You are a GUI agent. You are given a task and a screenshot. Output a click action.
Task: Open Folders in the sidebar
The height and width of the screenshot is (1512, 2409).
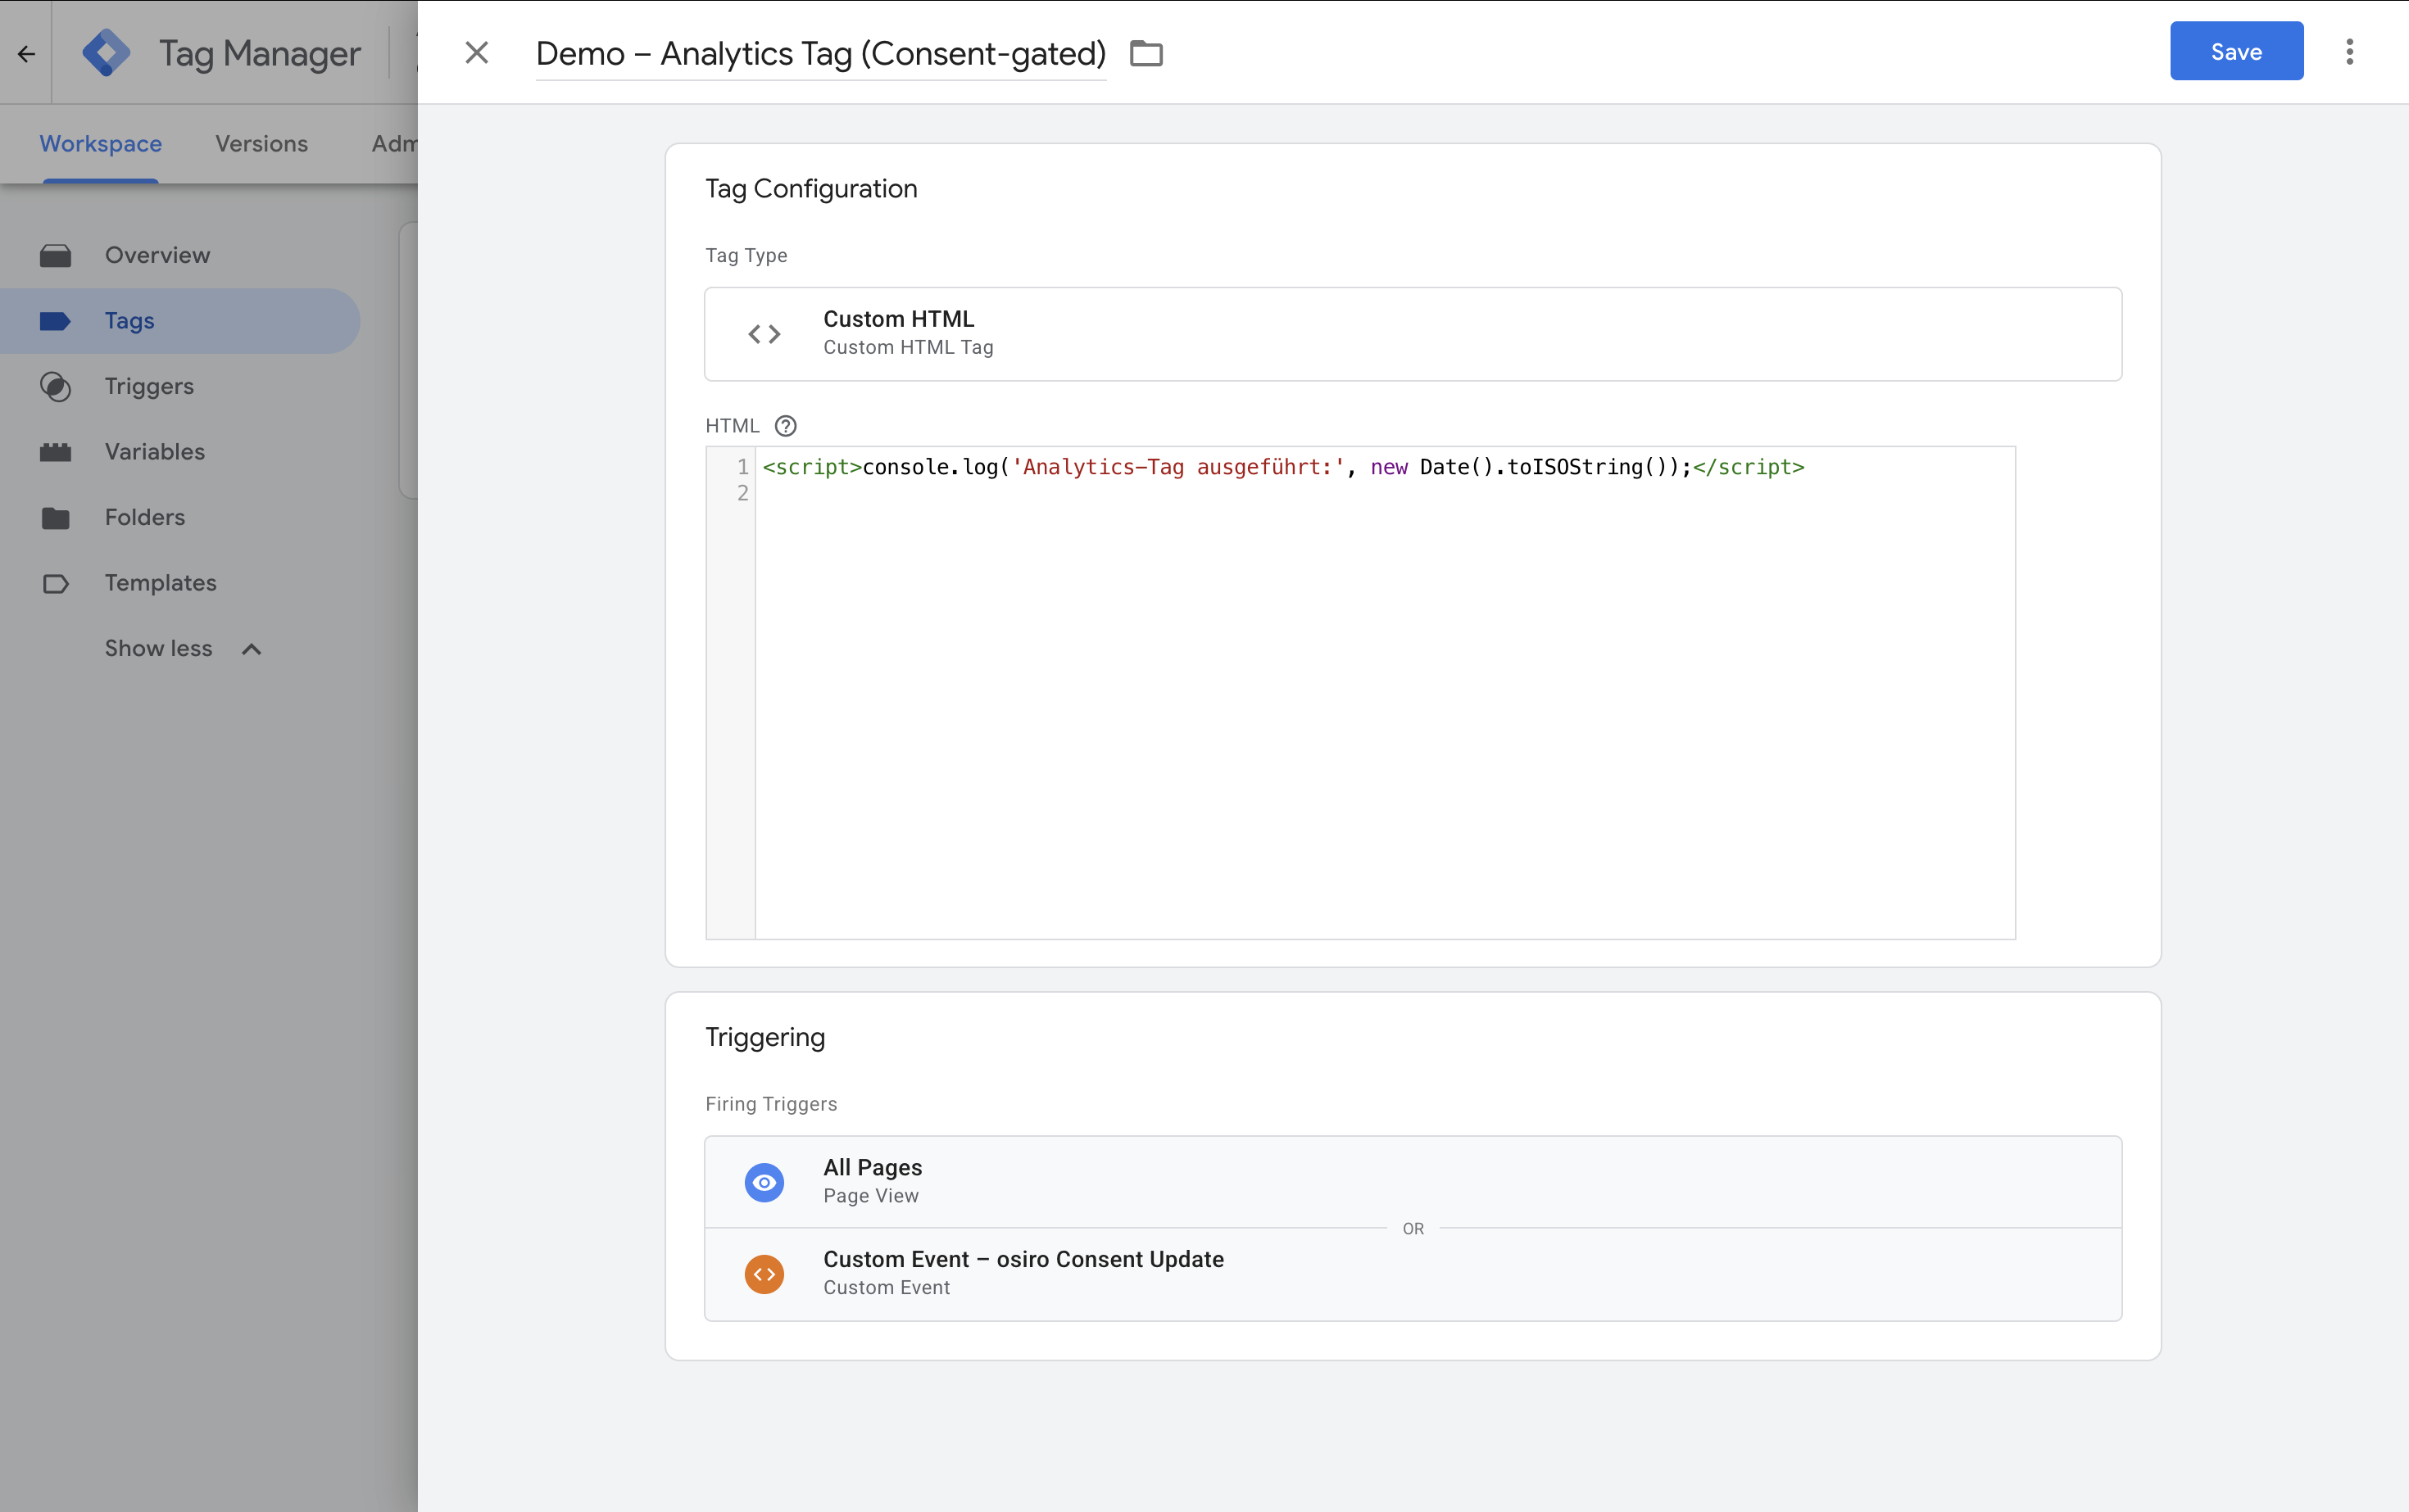pos(180,517)
